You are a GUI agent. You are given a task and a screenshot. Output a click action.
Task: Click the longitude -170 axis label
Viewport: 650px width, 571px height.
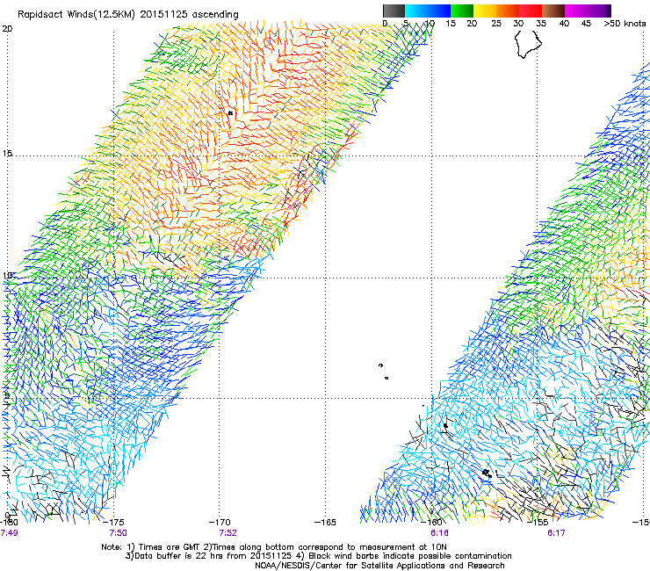pyautogui.click(x=220, y=523)
